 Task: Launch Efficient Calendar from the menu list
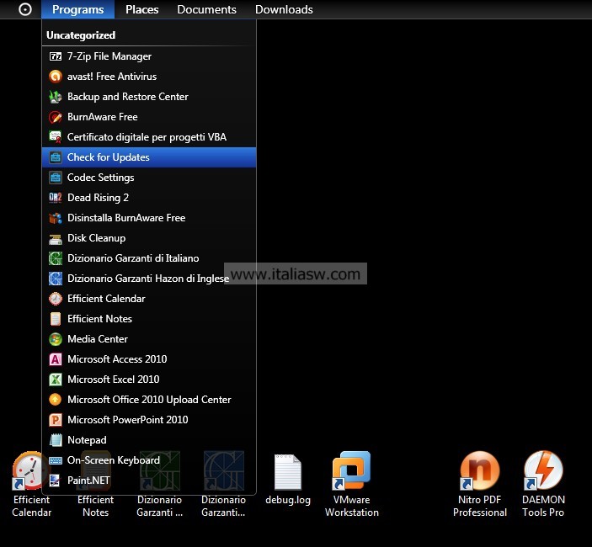149,299
